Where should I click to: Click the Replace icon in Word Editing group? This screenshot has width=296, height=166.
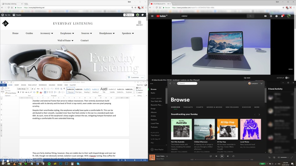click(140, 90)
